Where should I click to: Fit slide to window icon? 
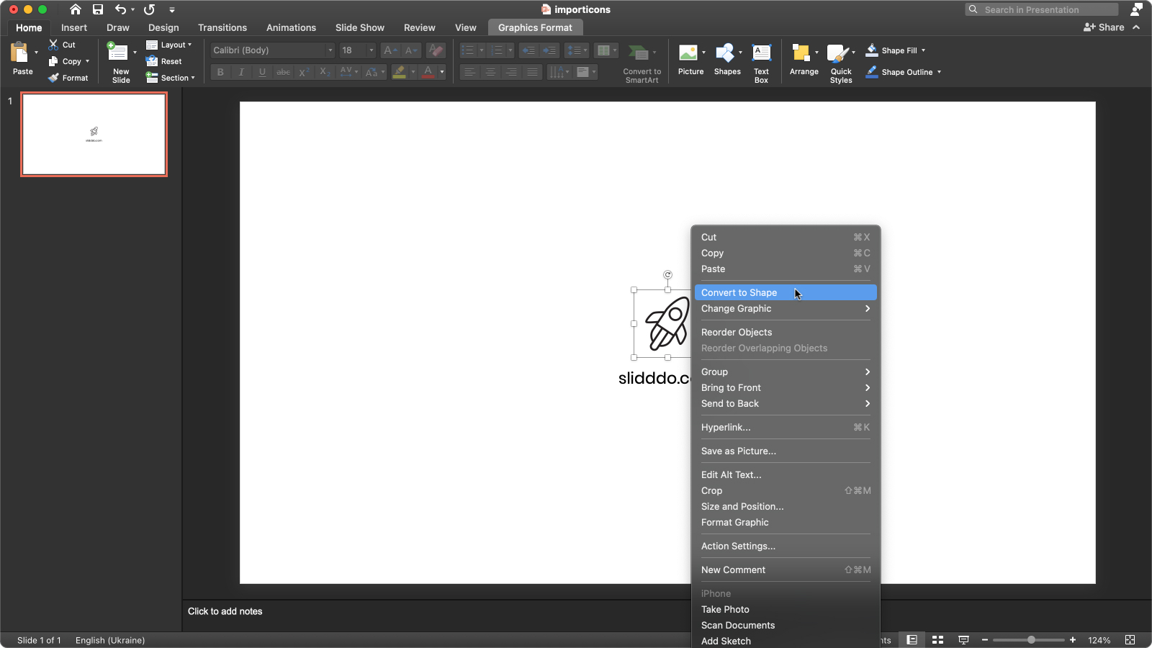pyautogui.click(x=1130, y=640)
